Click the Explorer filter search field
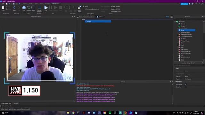The width and height of the screenshot is (205, 115). coord(189,19)
